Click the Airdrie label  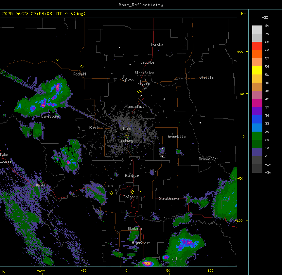132,175
